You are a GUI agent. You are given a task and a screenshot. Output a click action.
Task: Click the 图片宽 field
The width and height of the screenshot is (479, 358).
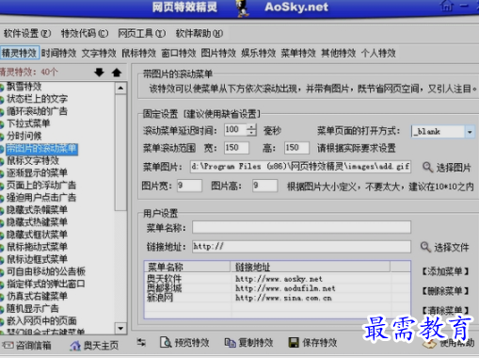[x=189, y=186]
